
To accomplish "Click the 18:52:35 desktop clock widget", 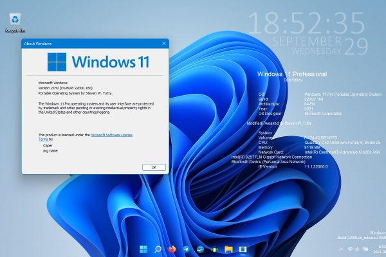I will pos(307,23).
